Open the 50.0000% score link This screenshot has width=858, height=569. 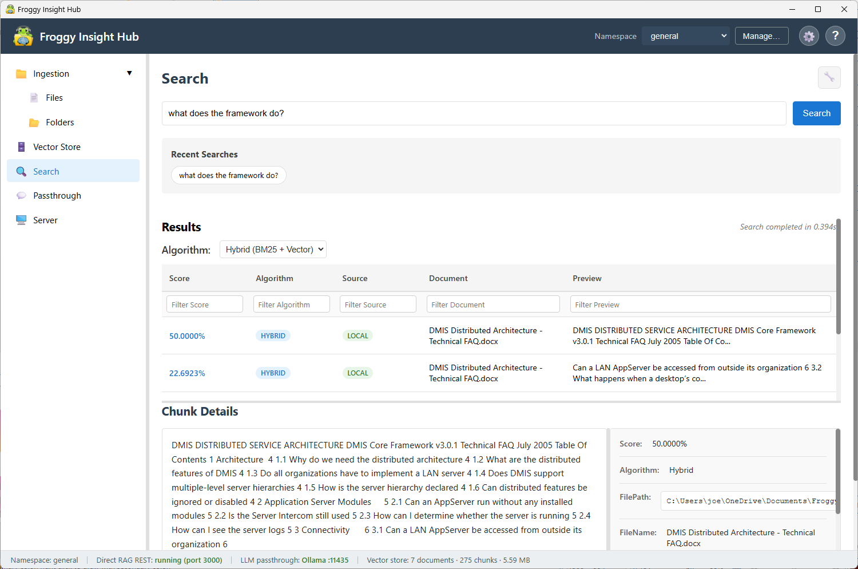tap(187, 336)
